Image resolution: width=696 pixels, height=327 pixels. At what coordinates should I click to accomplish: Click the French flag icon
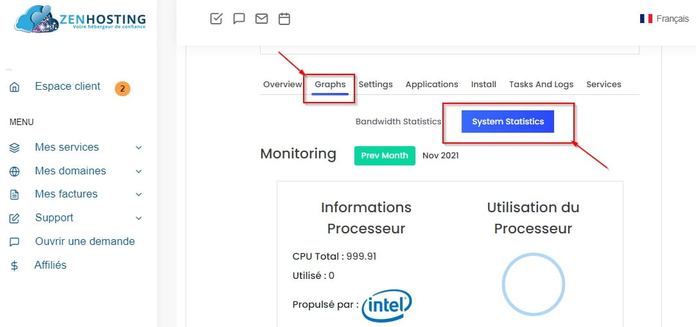646,19
